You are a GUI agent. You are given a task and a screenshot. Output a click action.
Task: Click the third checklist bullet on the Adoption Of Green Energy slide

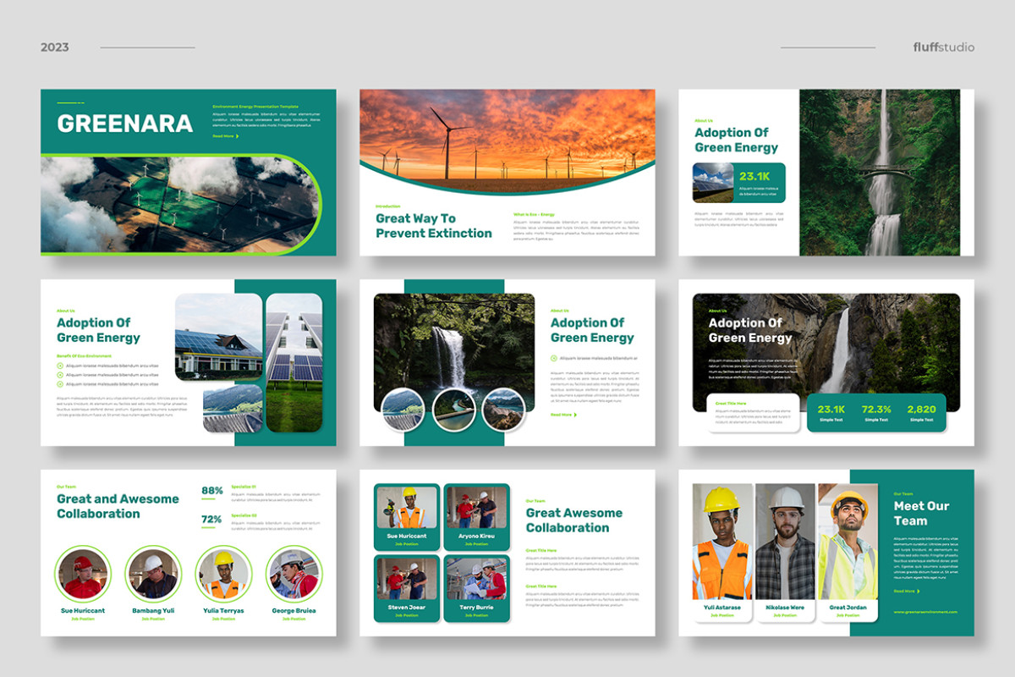coord(60,383)
